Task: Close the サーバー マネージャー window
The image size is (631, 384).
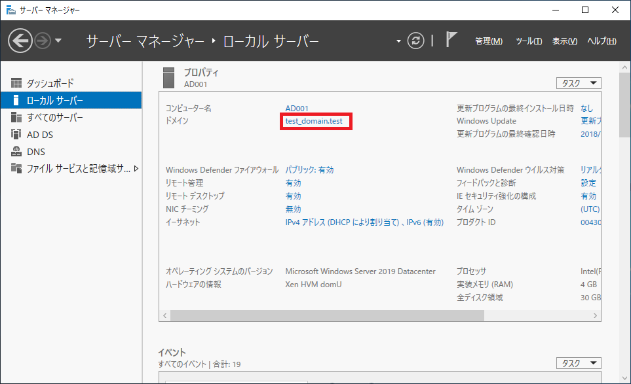Action: (615, 10)
